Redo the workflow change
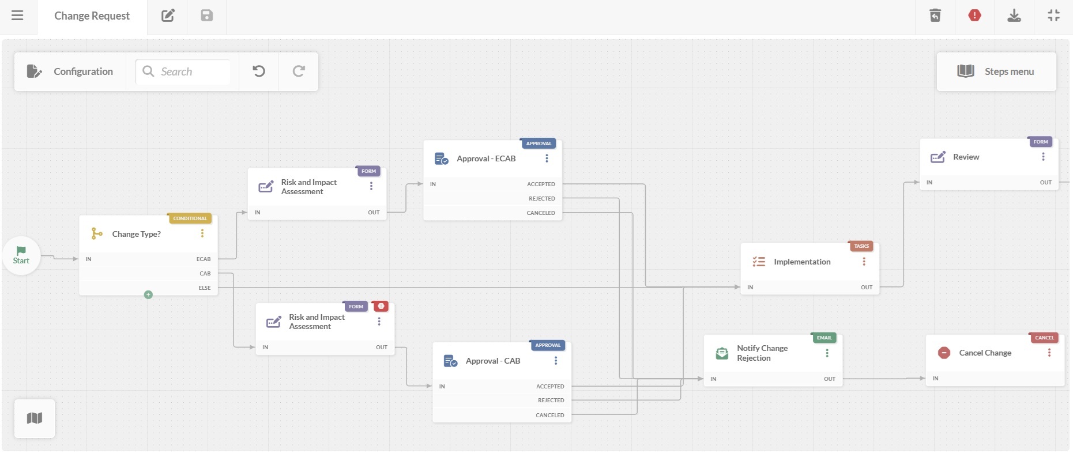The height and width of the screenshot is (457, 1073). [299, 71]
